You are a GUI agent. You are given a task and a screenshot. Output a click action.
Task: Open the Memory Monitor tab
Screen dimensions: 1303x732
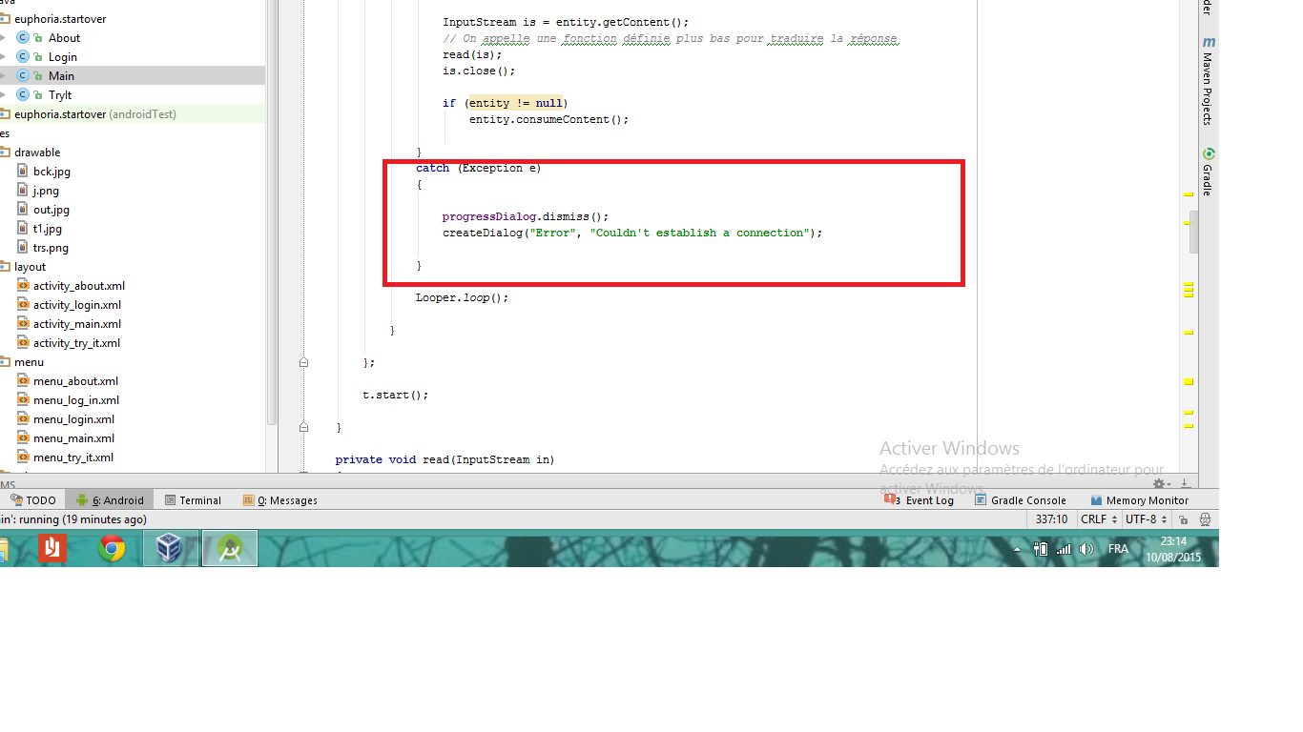pos(1140,500)
